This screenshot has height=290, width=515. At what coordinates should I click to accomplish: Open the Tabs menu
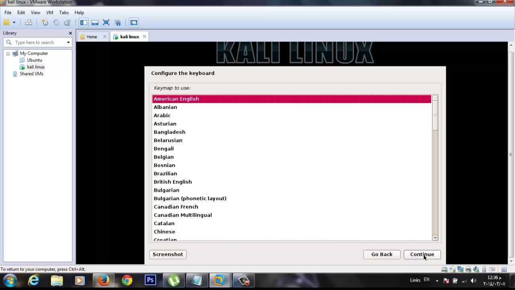64,12
